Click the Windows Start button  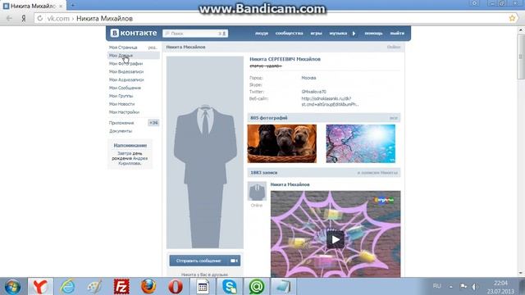coord(12,287)
